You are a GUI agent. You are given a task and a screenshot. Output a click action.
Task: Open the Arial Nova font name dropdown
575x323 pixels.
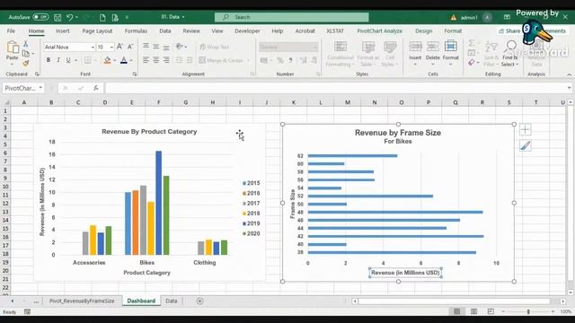93,47
